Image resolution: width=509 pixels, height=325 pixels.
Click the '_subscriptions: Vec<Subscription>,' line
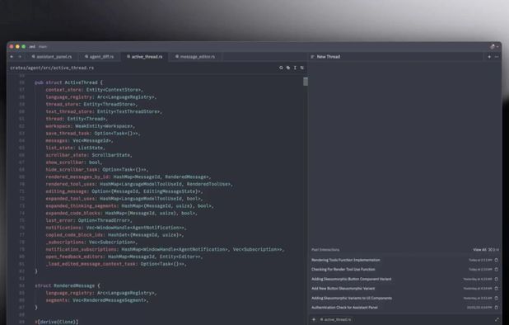point(91,243)
